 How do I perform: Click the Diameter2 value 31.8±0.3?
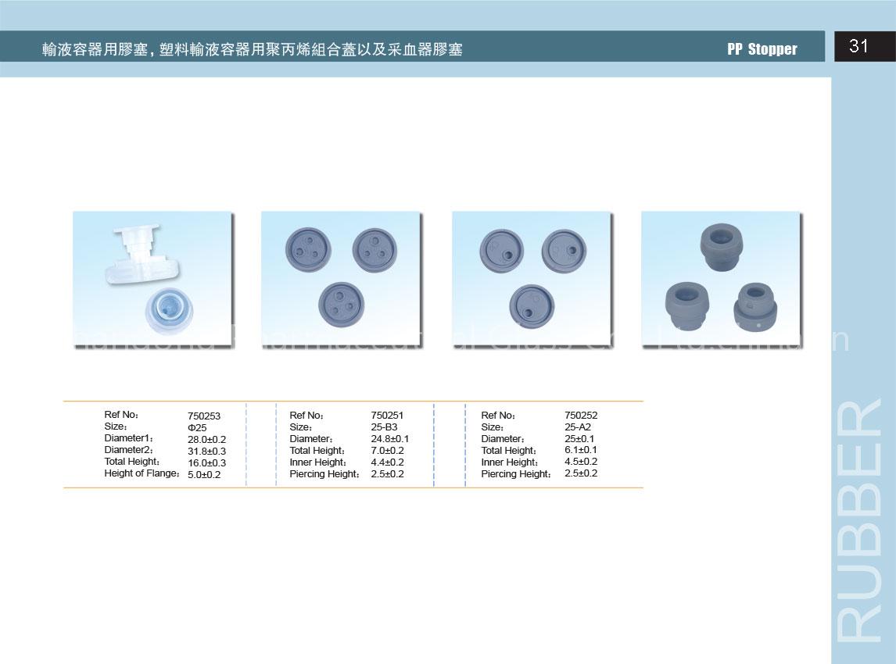coord(207,451)
